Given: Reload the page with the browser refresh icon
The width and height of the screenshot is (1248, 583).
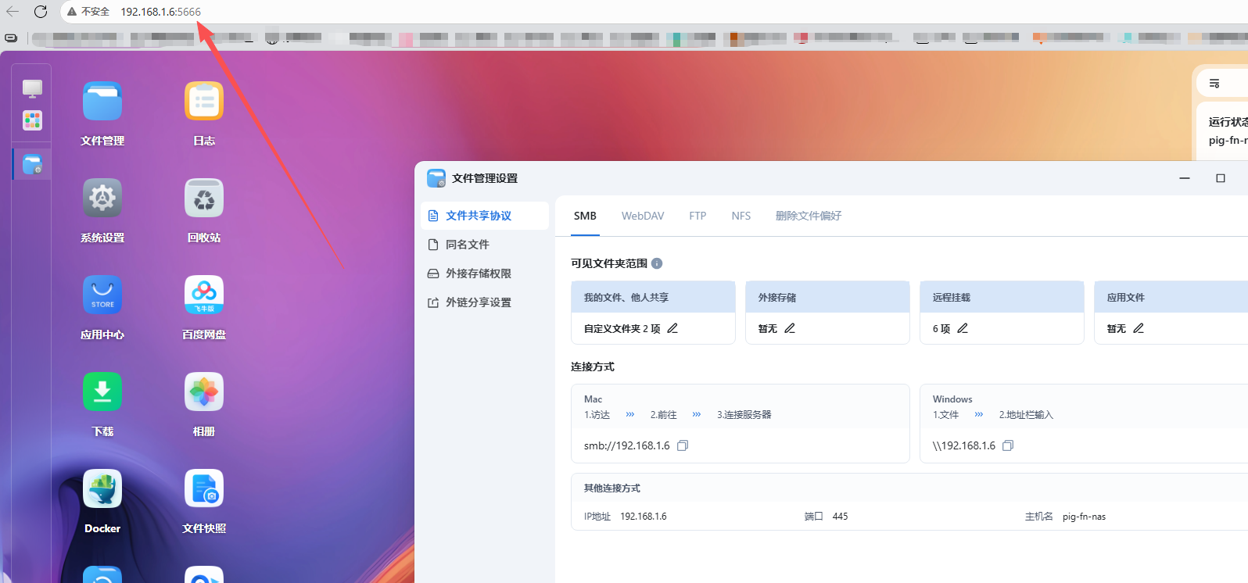Looking at the screenshot, I should [41, 12].
